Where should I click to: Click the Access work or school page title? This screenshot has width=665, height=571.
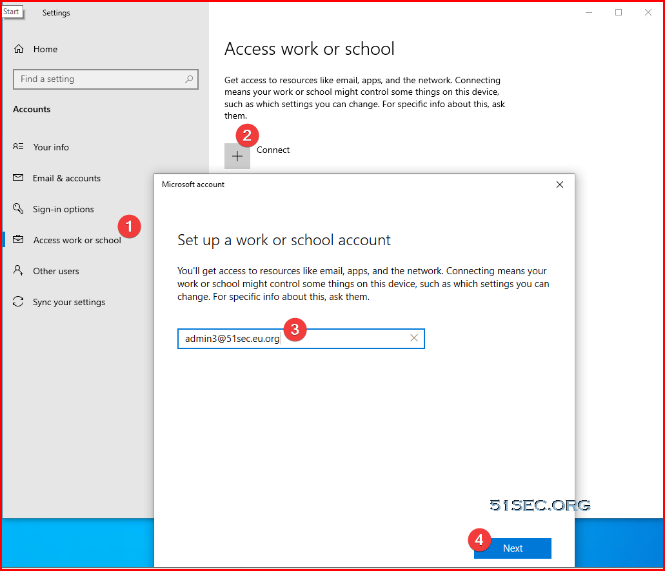310,49
